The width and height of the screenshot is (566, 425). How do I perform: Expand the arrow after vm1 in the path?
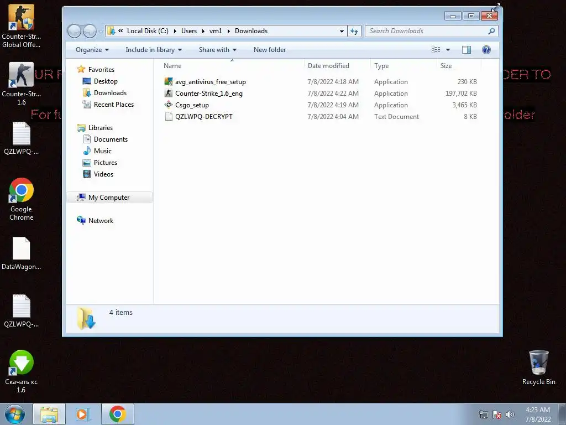click(228, 31)
